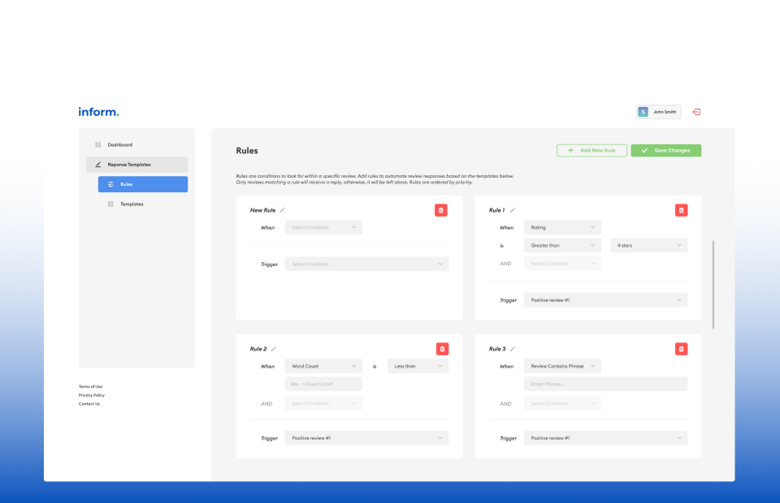Delete Rule 1 with the red trash icon
Viewport: 780px width, 503px height.
coord(681,209)
